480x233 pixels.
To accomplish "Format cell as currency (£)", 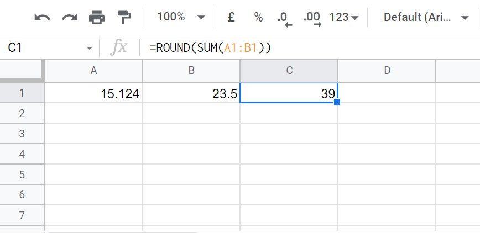I will [231, 17].
